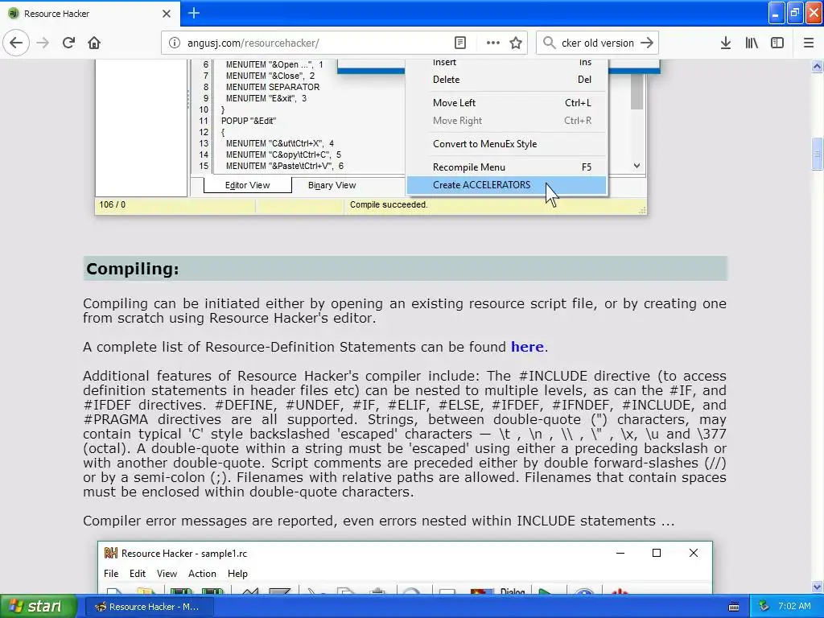Minimize the browser window
Viewport: 824px width, 618px height.
click(x=777, y=13)
